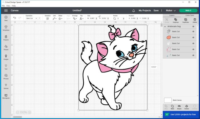Click the operation help question mark

click(x=39, y=18)
